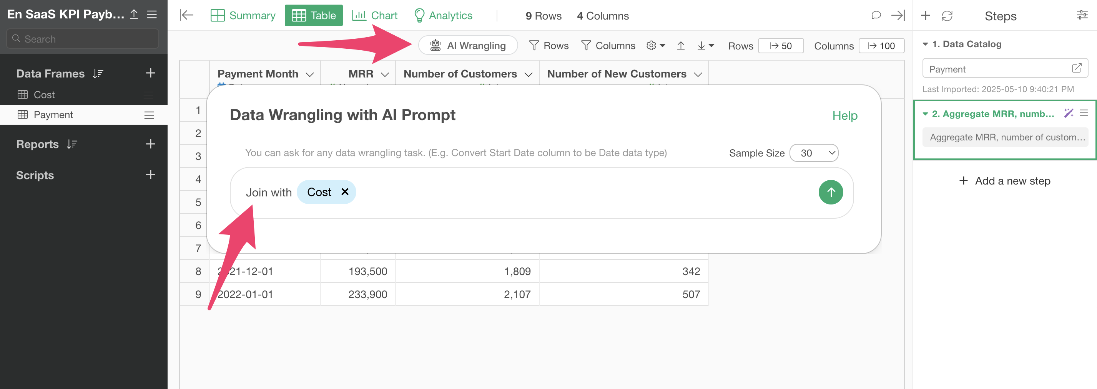Add a new script
The width and height of the screenshot is (1097, 389).
click(150, 175)
